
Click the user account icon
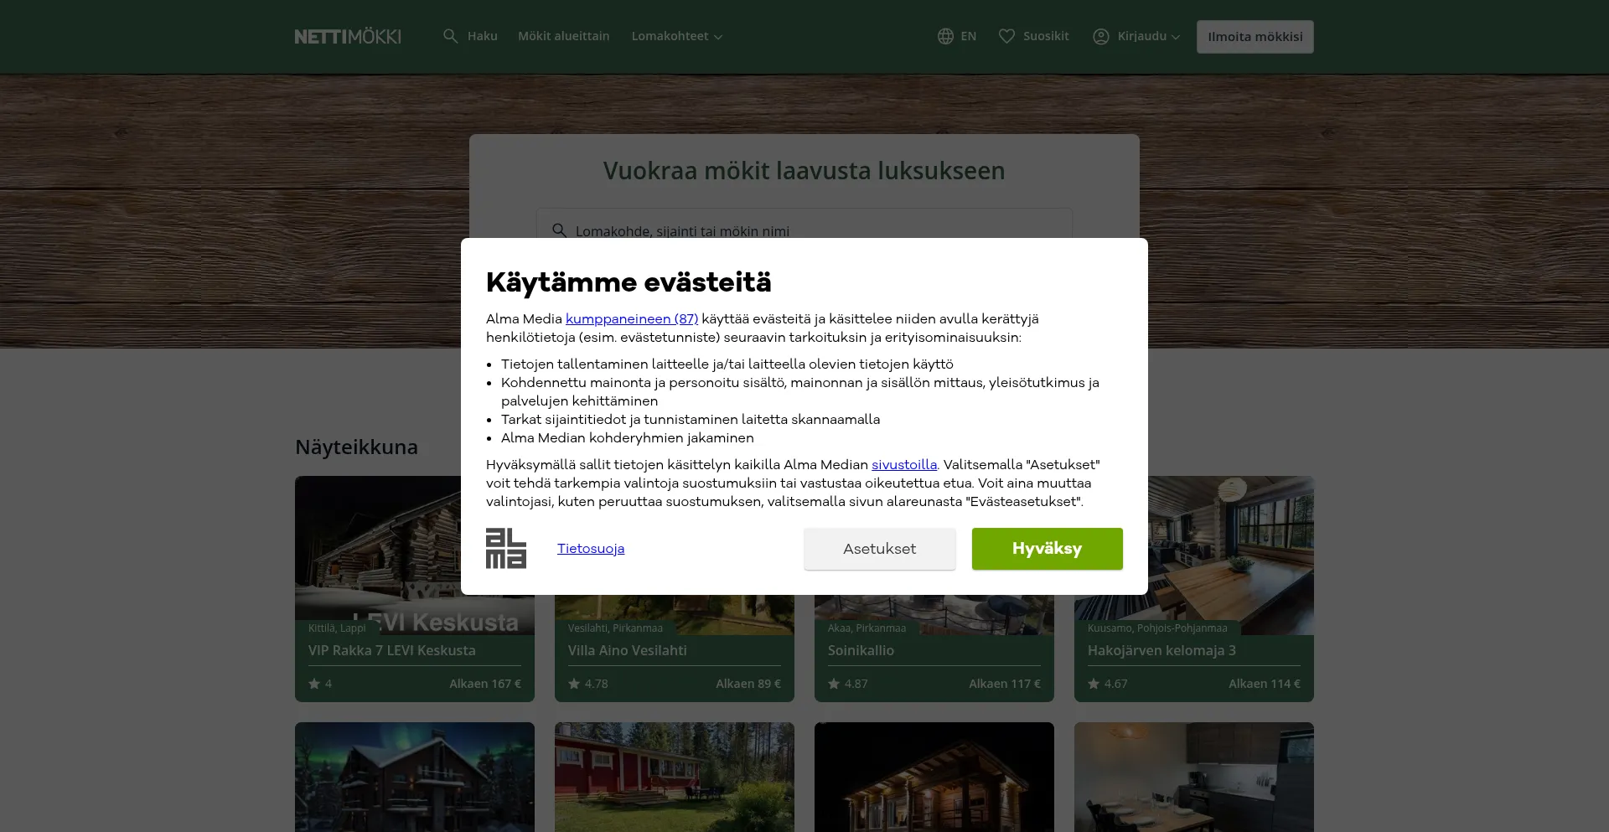[1100, 36]
